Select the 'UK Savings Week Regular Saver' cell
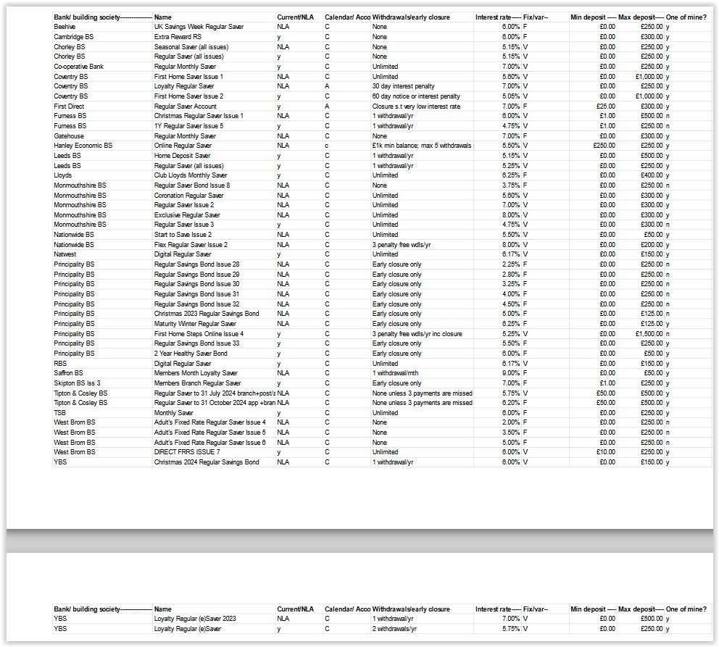Image resolution: width=719 pixels, height=647 pixels. 199,27
